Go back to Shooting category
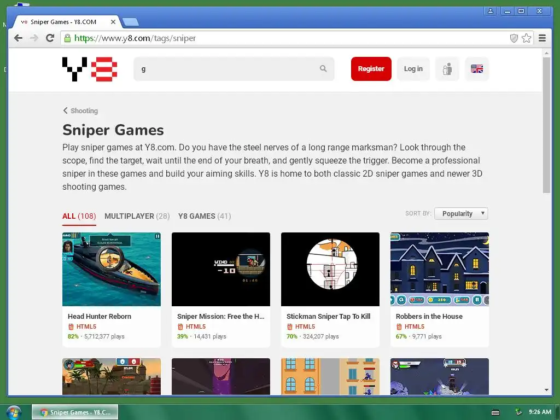This screenshot has height=420, width=560. coord(80,110)
